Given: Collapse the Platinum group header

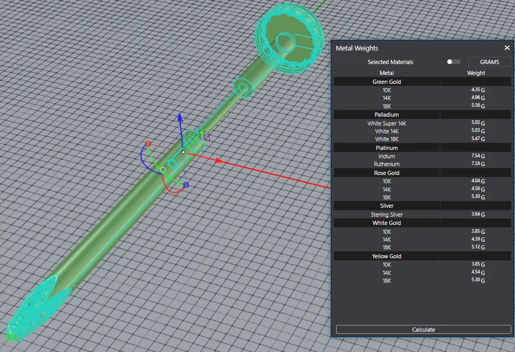Looking at the screenshot, I should (387, 148).
